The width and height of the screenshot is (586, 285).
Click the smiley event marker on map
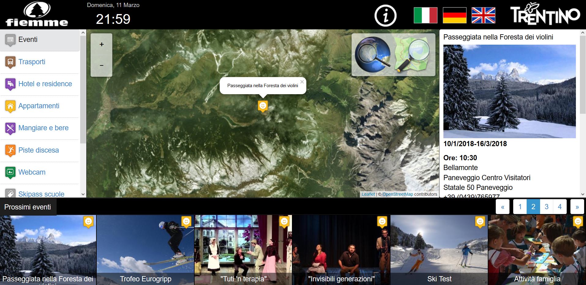point(263,106)
